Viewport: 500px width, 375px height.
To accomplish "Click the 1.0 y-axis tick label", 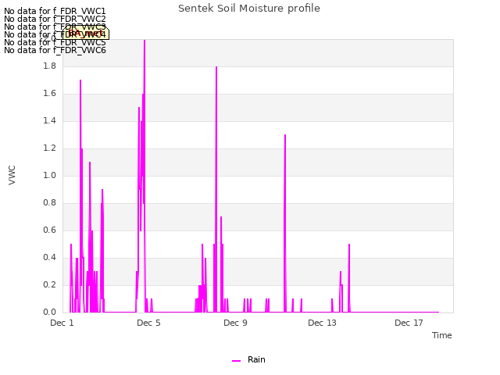I will 49,175.
